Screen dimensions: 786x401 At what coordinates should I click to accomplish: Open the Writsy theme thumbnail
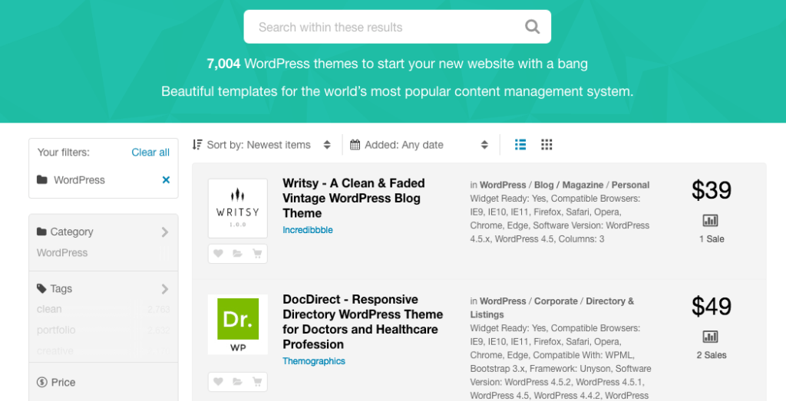tap(238, 209)
